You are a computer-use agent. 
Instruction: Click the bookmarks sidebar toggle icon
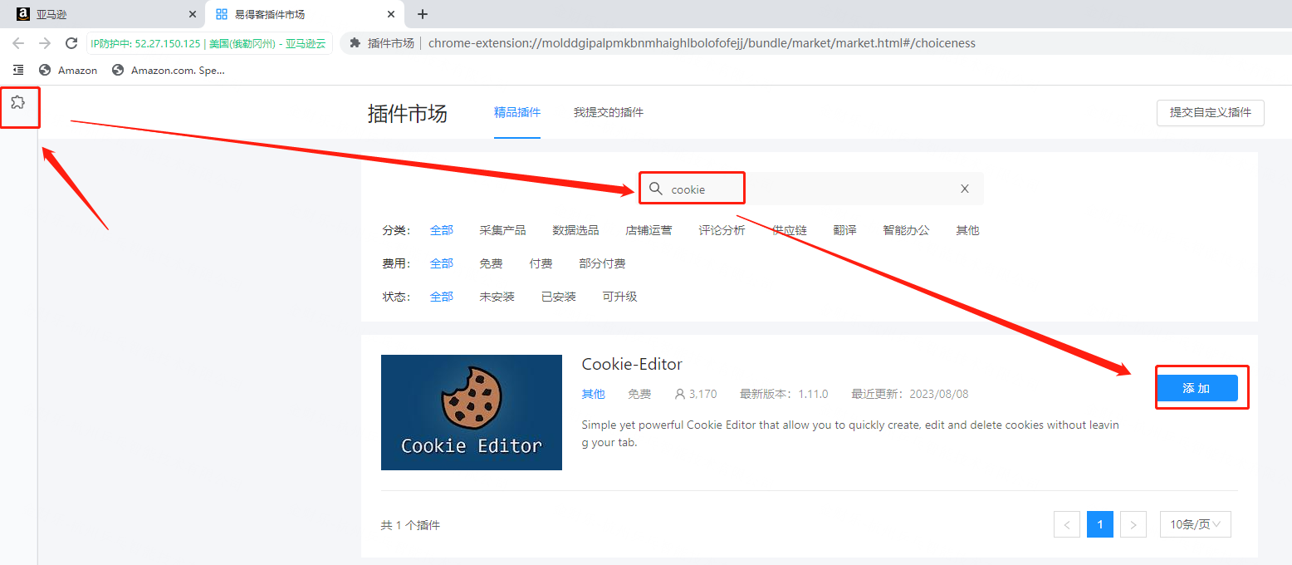pos(18,71)
